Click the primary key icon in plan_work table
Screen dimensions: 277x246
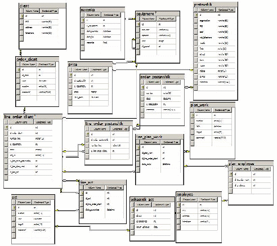pyautogui.click(x=193, y=115)
